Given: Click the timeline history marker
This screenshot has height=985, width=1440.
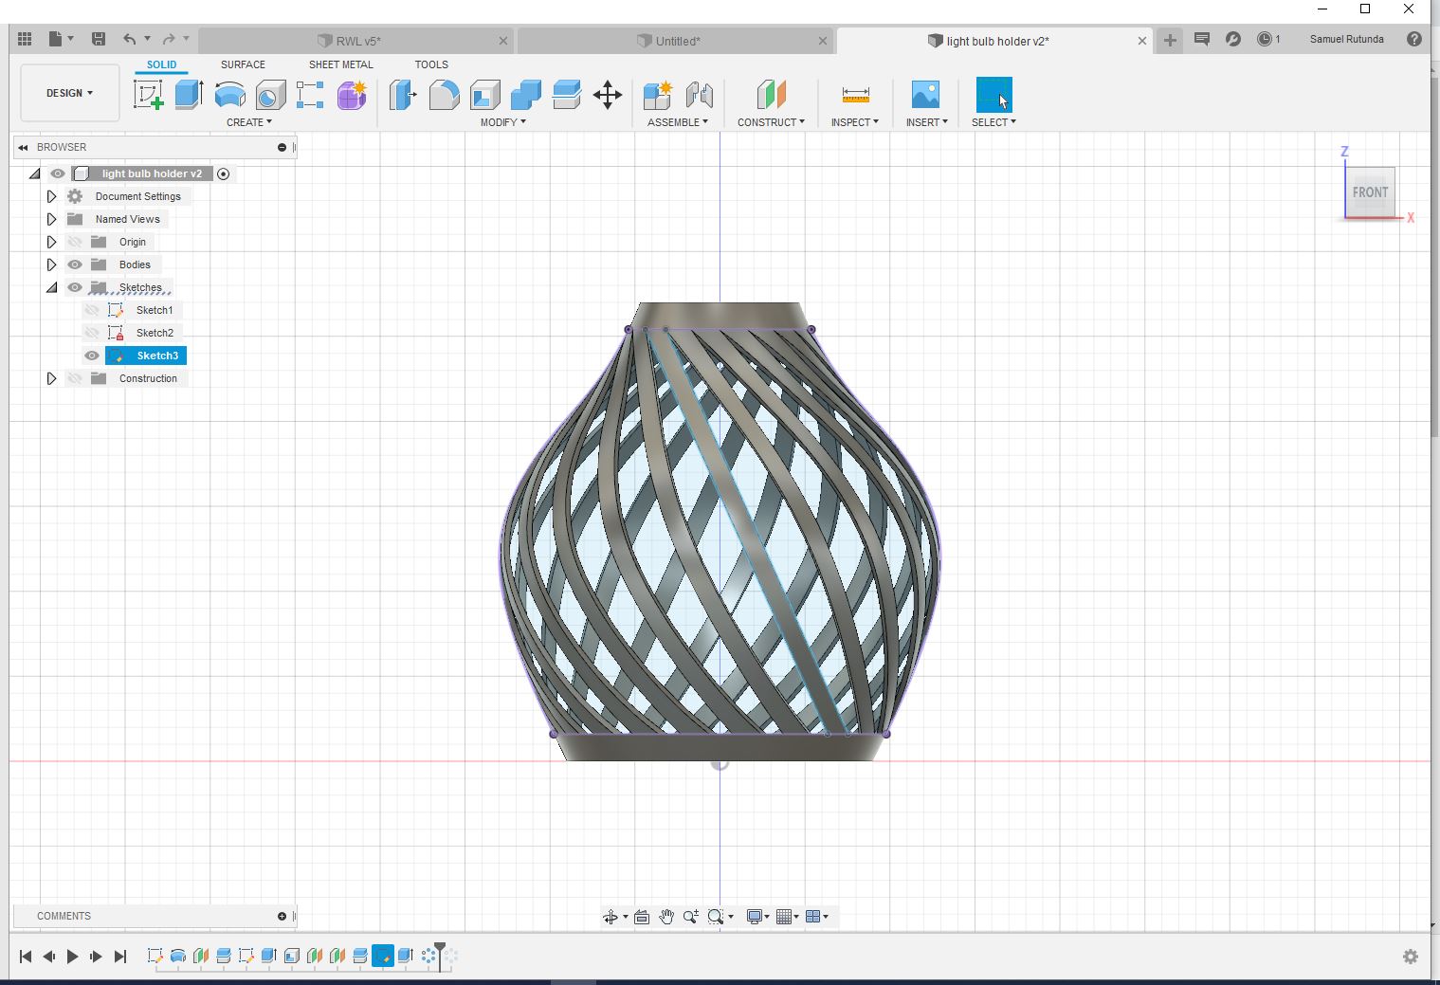Looking at the screenshot, I should pyautogui.click(x=440, y=957).
